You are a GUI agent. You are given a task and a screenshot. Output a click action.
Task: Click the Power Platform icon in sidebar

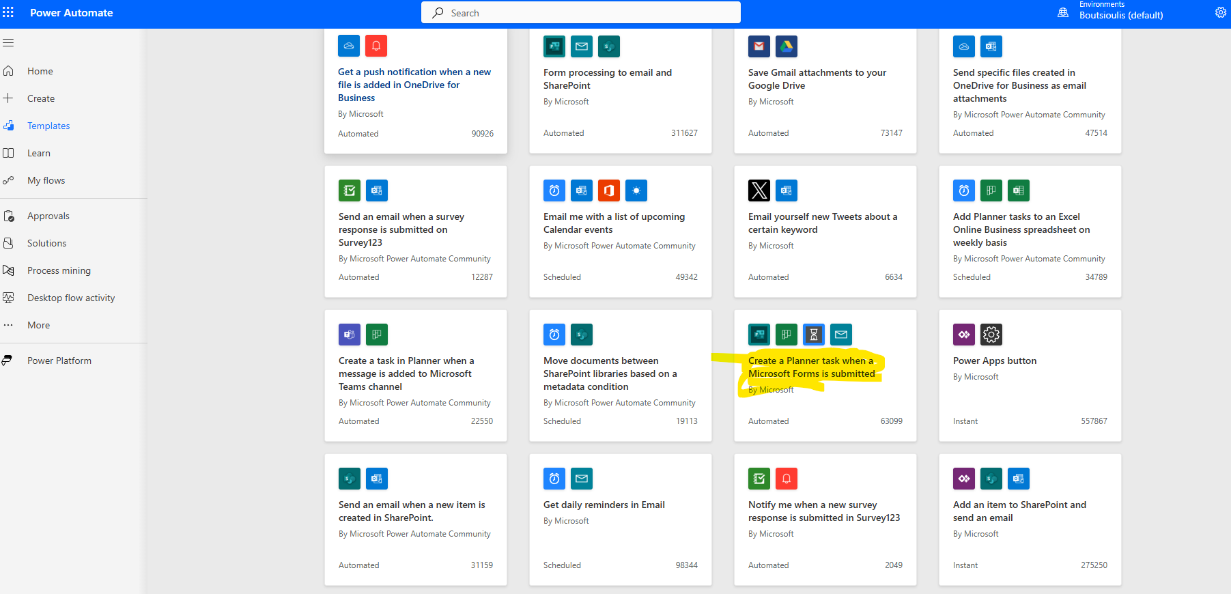point(8,360)
